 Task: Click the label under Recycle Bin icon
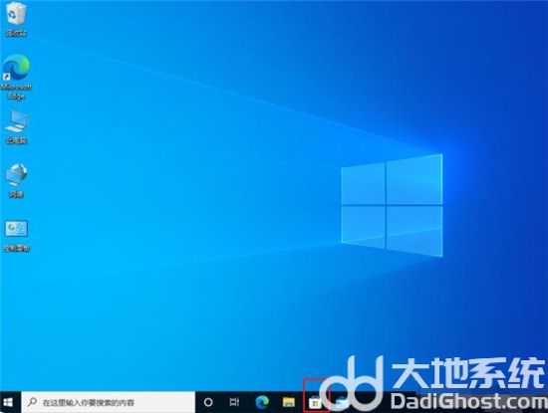click(x=16, y=34)
